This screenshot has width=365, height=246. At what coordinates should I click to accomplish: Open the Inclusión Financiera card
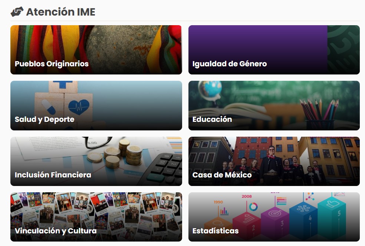(96, 161)
